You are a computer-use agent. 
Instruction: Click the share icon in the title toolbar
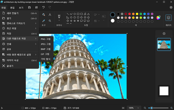pos(37,7)
